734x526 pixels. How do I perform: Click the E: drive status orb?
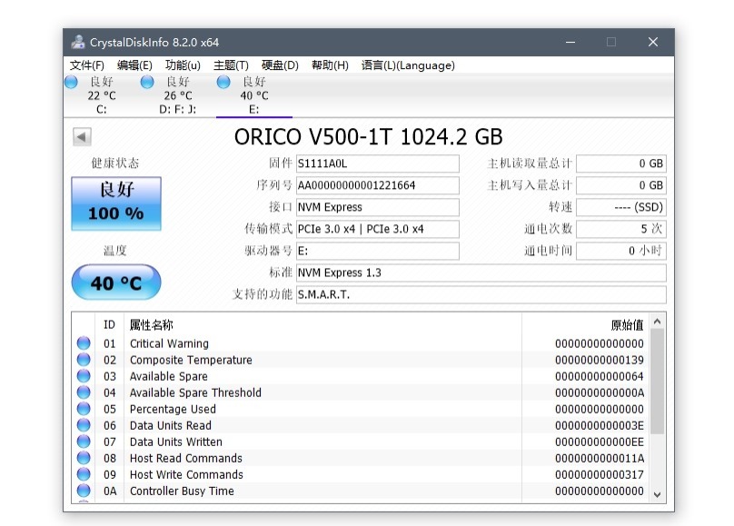tap(223, 83)
